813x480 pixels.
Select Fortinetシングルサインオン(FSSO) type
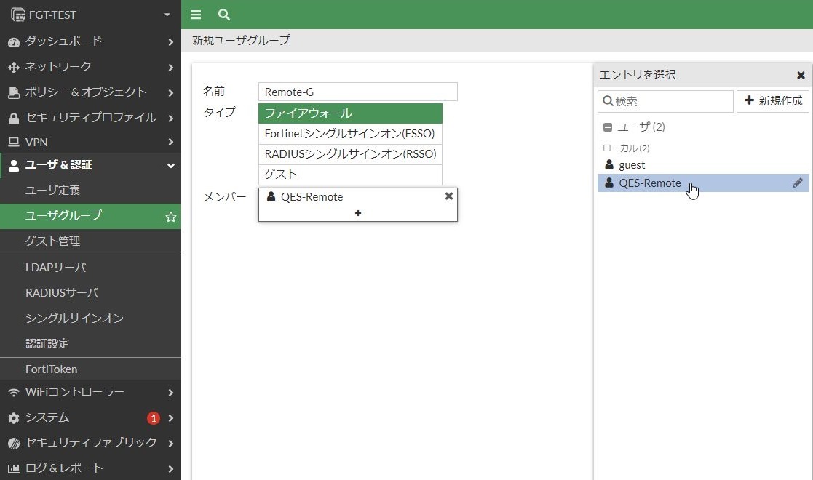coord(351,134)
